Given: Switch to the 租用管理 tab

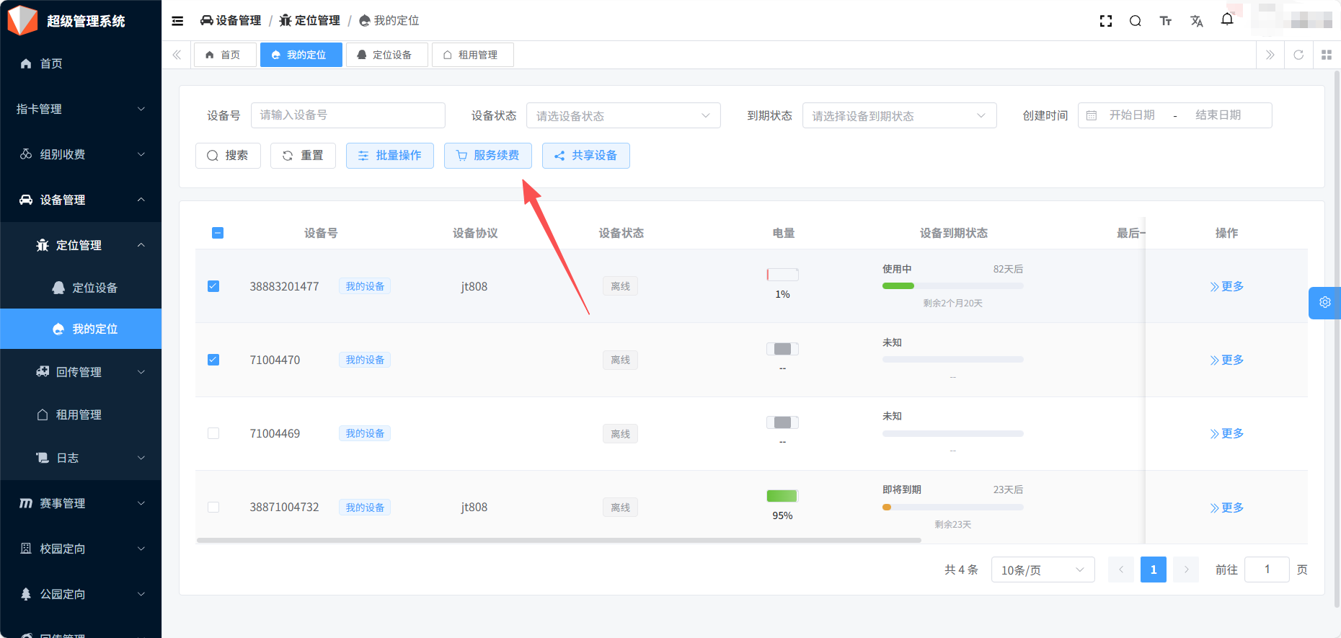Looking at the screenshot, I should point(472,55).
